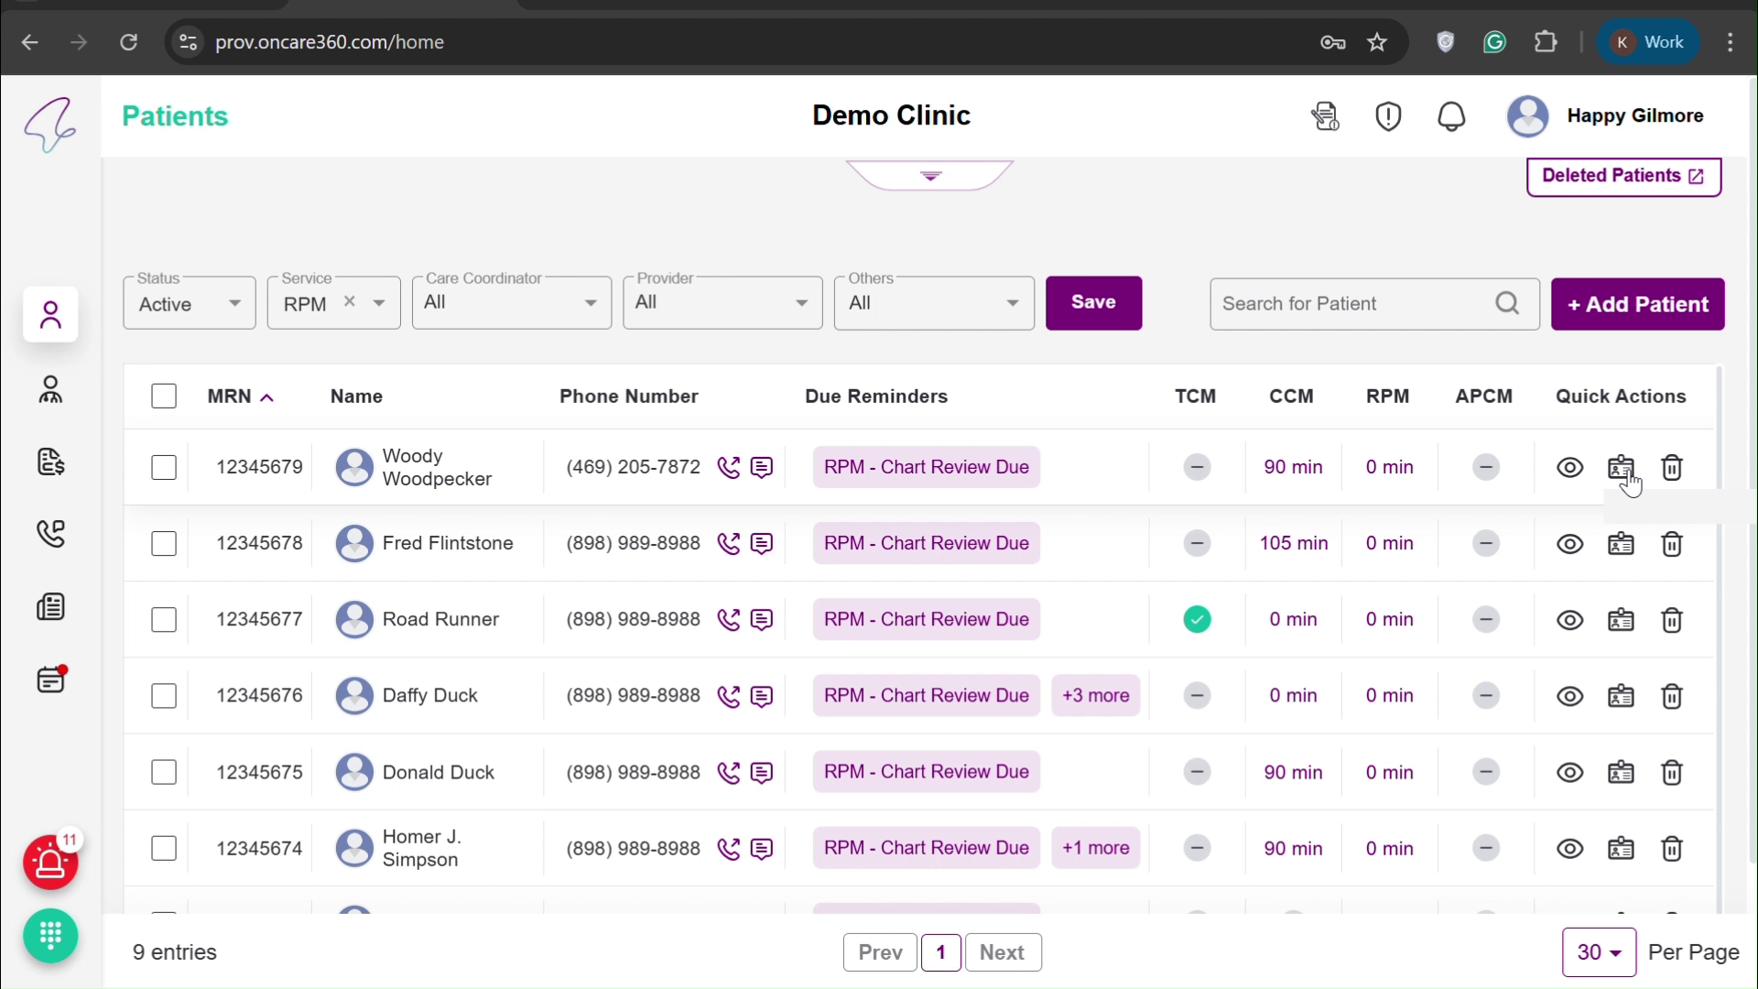Open the Care Coordinator dropdown

point(511,303)
